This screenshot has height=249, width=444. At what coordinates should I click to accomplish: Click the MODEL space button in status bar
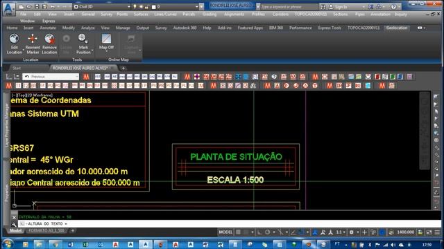(225, 232)
